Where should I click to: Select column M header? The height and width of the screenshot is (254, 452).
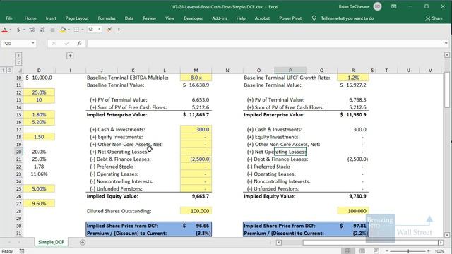pos(196,71)
